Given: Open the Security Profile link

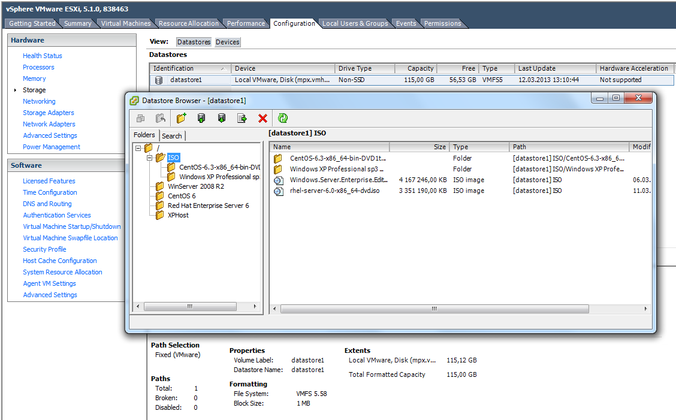Looking at the screenshot, I should click(x=44, y=249).
